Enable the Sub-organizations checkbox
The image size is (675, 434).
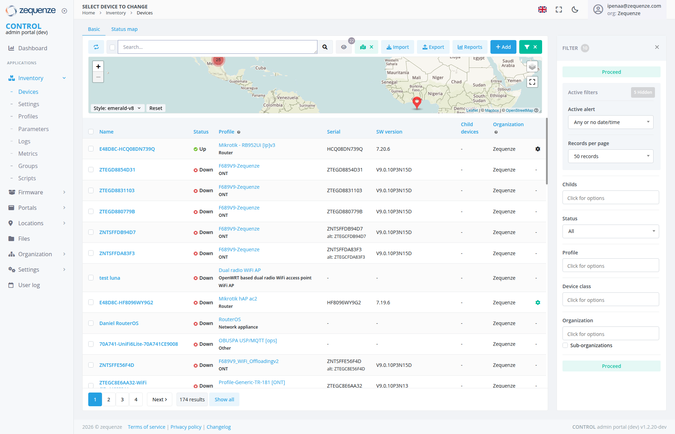point(565,345)
